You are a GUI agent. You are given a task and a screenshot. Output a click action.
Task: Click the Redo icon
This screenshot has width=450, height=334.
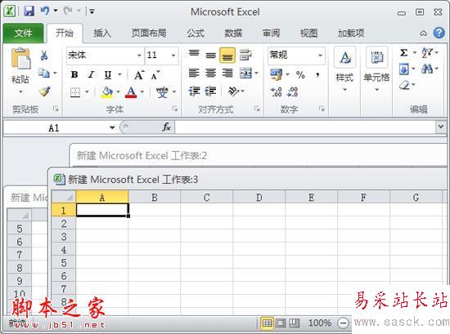click(68, 11)
